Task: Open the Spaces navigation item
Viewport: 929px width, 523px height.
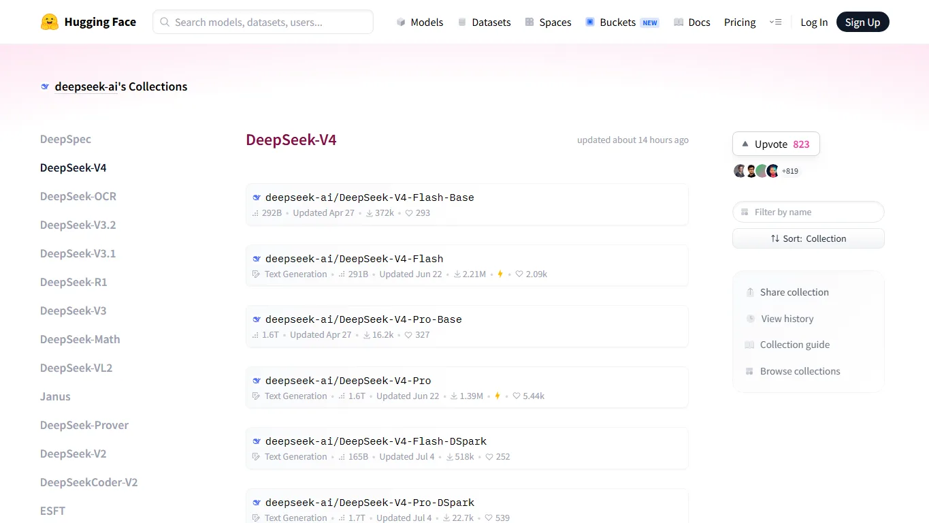Action: 548,22
